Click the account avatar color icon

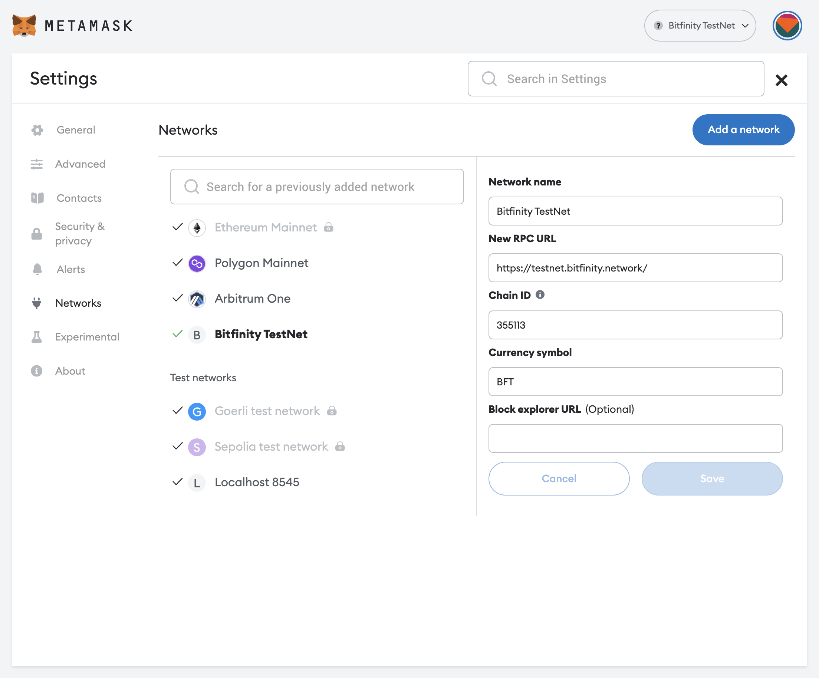(788, 25)
